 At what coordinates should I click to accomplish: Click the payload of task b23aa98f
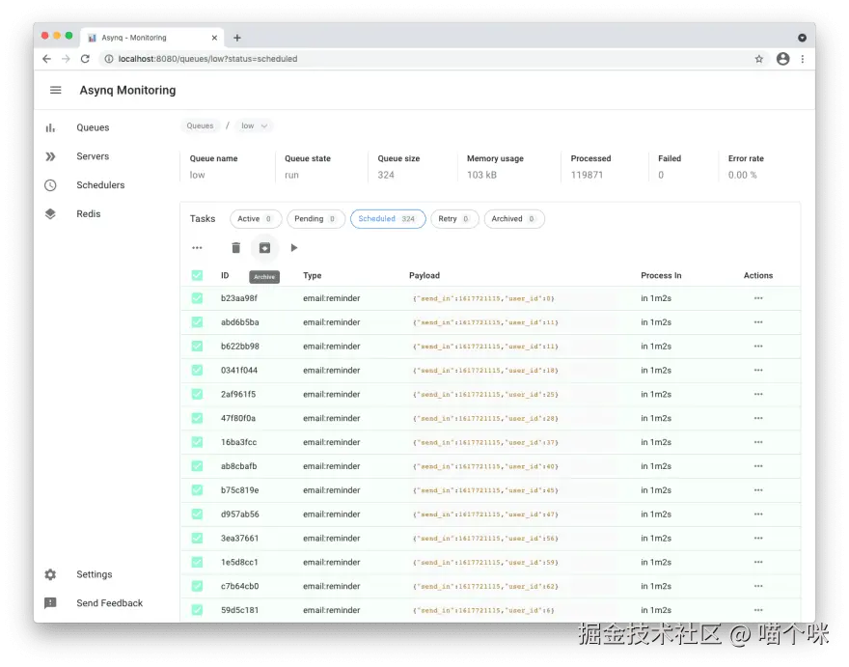pos(484,298)
